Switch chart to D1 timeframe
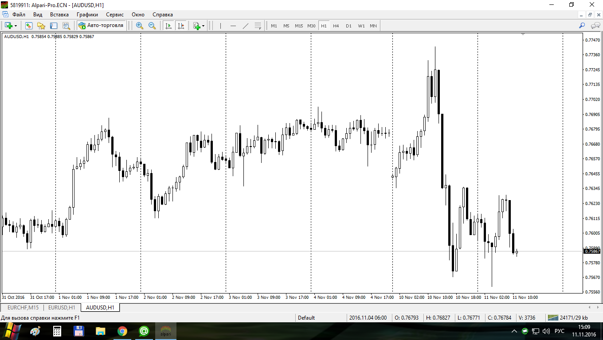 pos(348,26)
